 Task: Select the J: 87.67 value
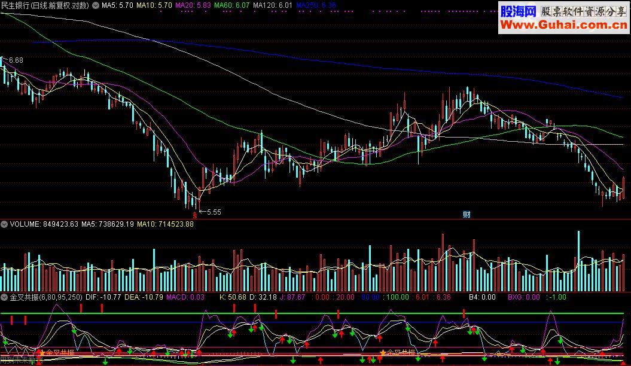pyautogui.click(x=292, y=297)
